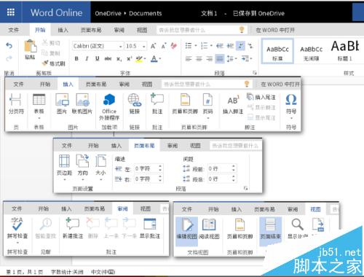Click the left indent value field
This screenshot has height=277, width=364.
click(x=146, y=168)
